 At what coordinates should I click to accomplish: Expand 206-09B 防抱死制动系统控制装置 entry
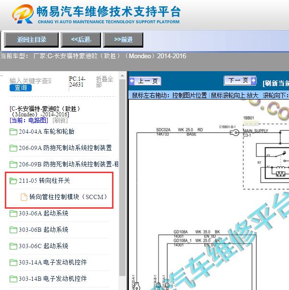point(69,164)
